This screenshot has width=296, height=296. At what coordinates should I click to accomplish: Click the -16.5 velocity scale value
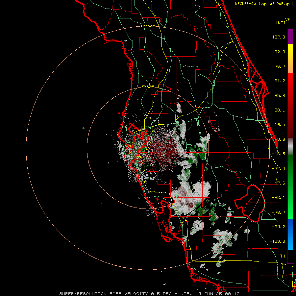[x=279, y=154]
